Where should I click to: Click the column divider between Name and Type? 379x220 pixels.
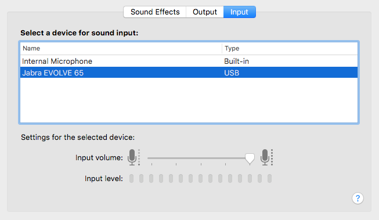pos(222,48)
